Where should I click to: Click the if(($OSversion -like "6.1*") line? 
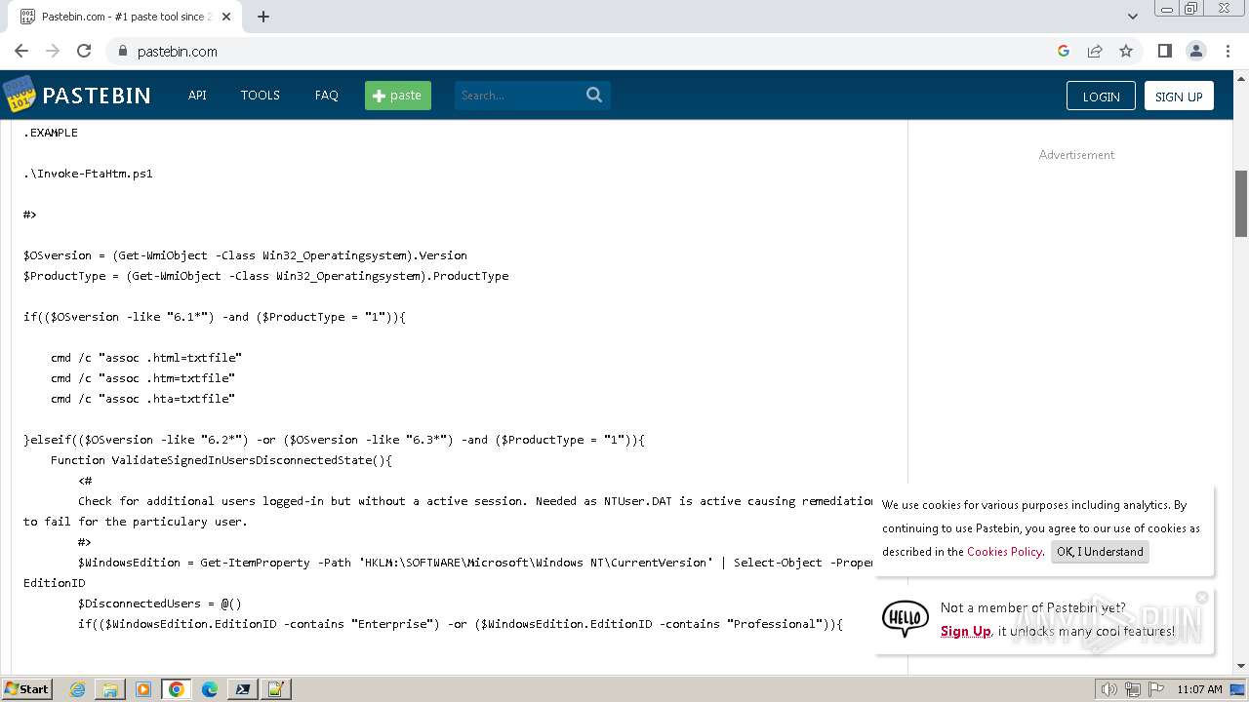(x=214, y=317)
